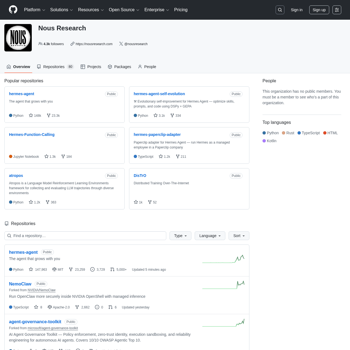Click the Nous Research avatar image
350x350 pixels.
click(x=18, y=38)
